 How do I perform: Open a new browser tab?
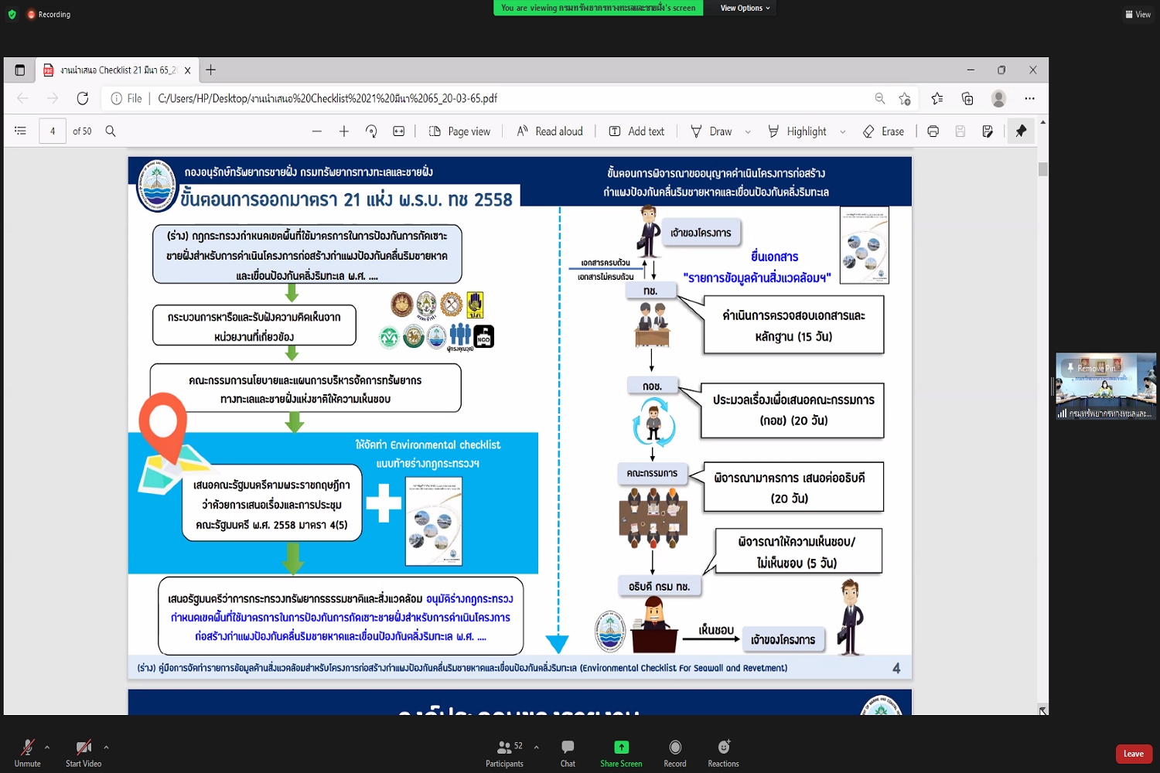click(x=210, y=70)
